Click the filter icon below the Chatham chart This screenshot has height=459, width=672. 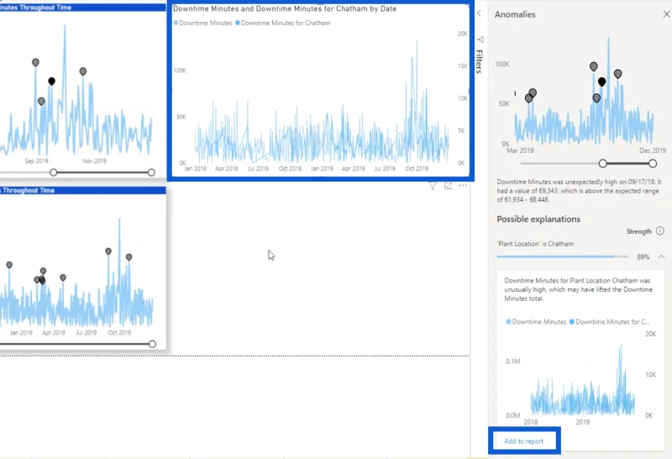[433, 186]
